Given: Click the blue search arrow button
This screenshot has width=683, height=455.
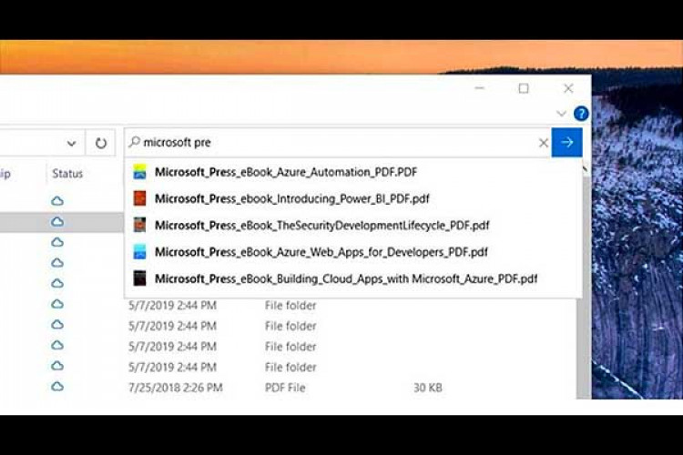Looking at the screenshot, I should coord(566,142).
